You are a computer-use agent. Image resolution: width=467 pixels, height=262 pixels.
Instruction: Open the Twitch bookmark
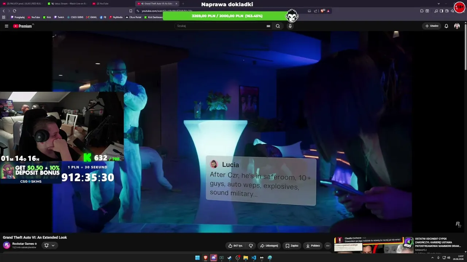pyautogui.click(x=59, y=17)
